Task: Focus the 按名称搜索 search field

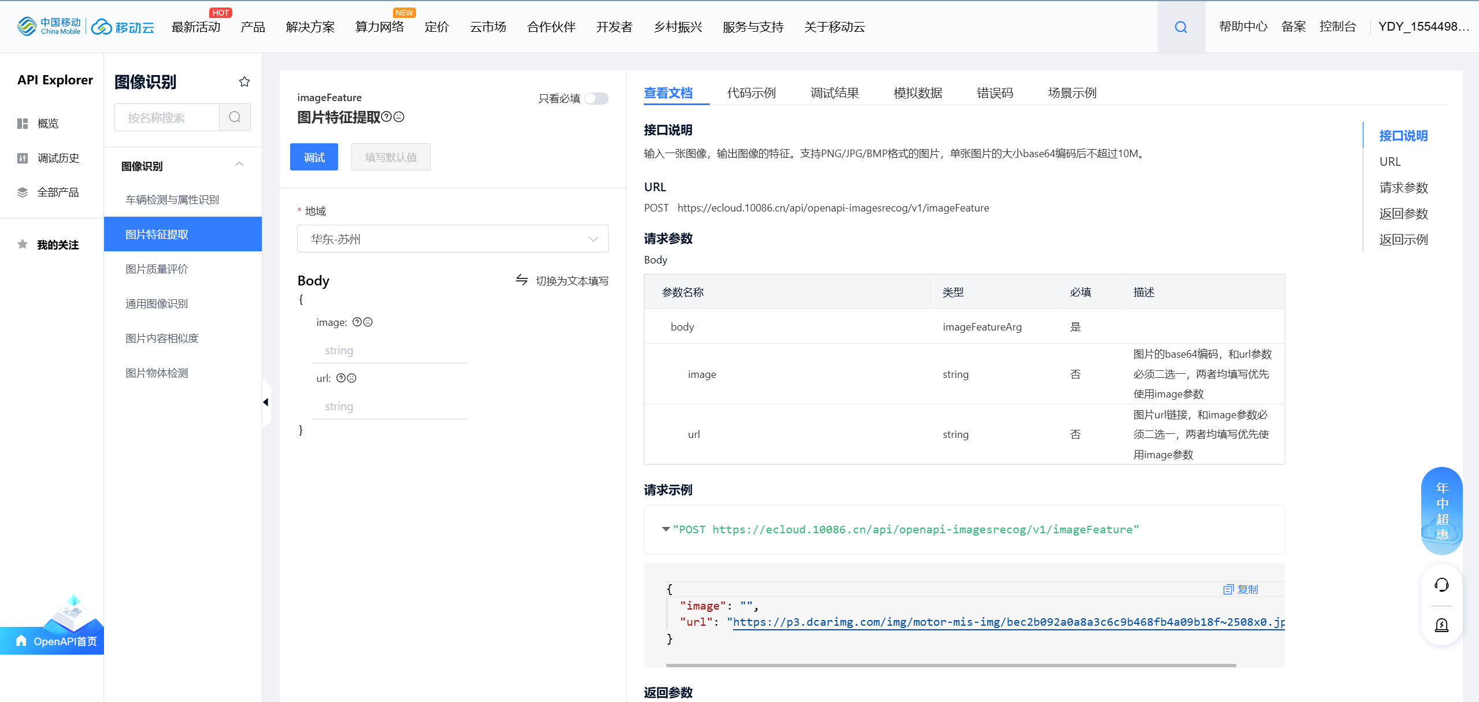Action: click(167, 117)
